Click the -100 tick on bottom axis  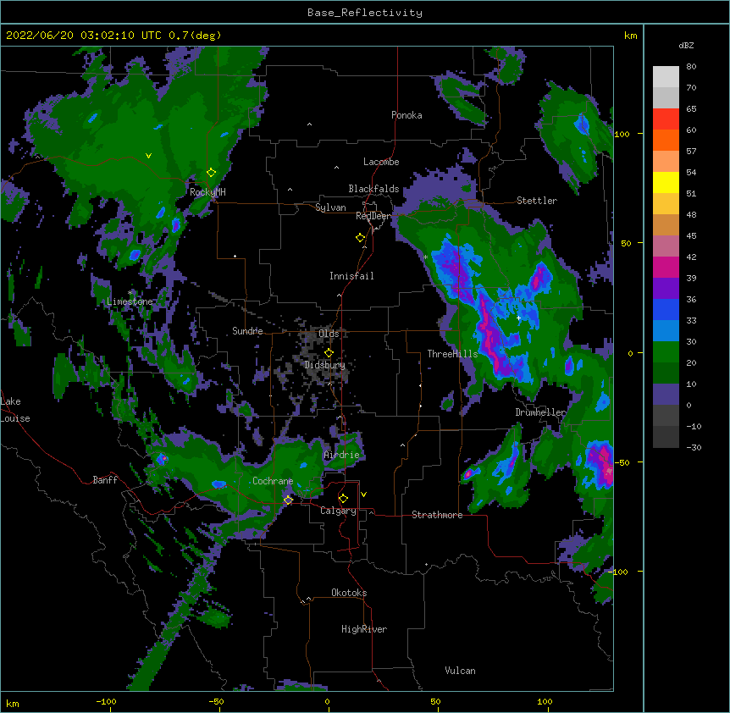click(107, 701)
